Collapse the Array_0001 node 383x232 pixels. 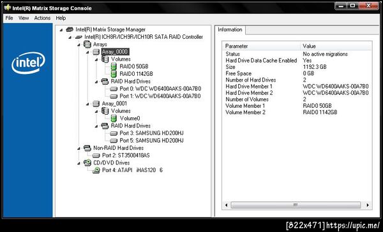(87, 104)
